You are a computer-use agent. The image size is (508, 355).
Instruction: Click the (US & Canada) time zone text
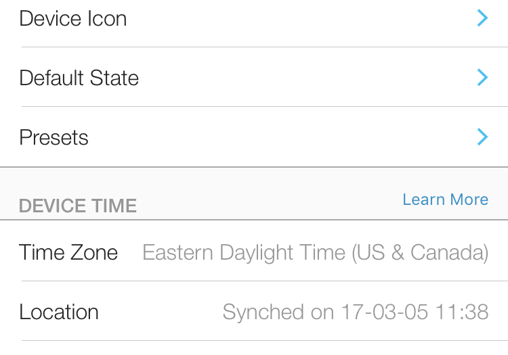[420, 252]
